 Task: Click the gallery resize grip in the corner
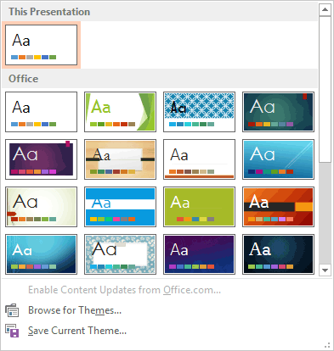coord(327,345)
